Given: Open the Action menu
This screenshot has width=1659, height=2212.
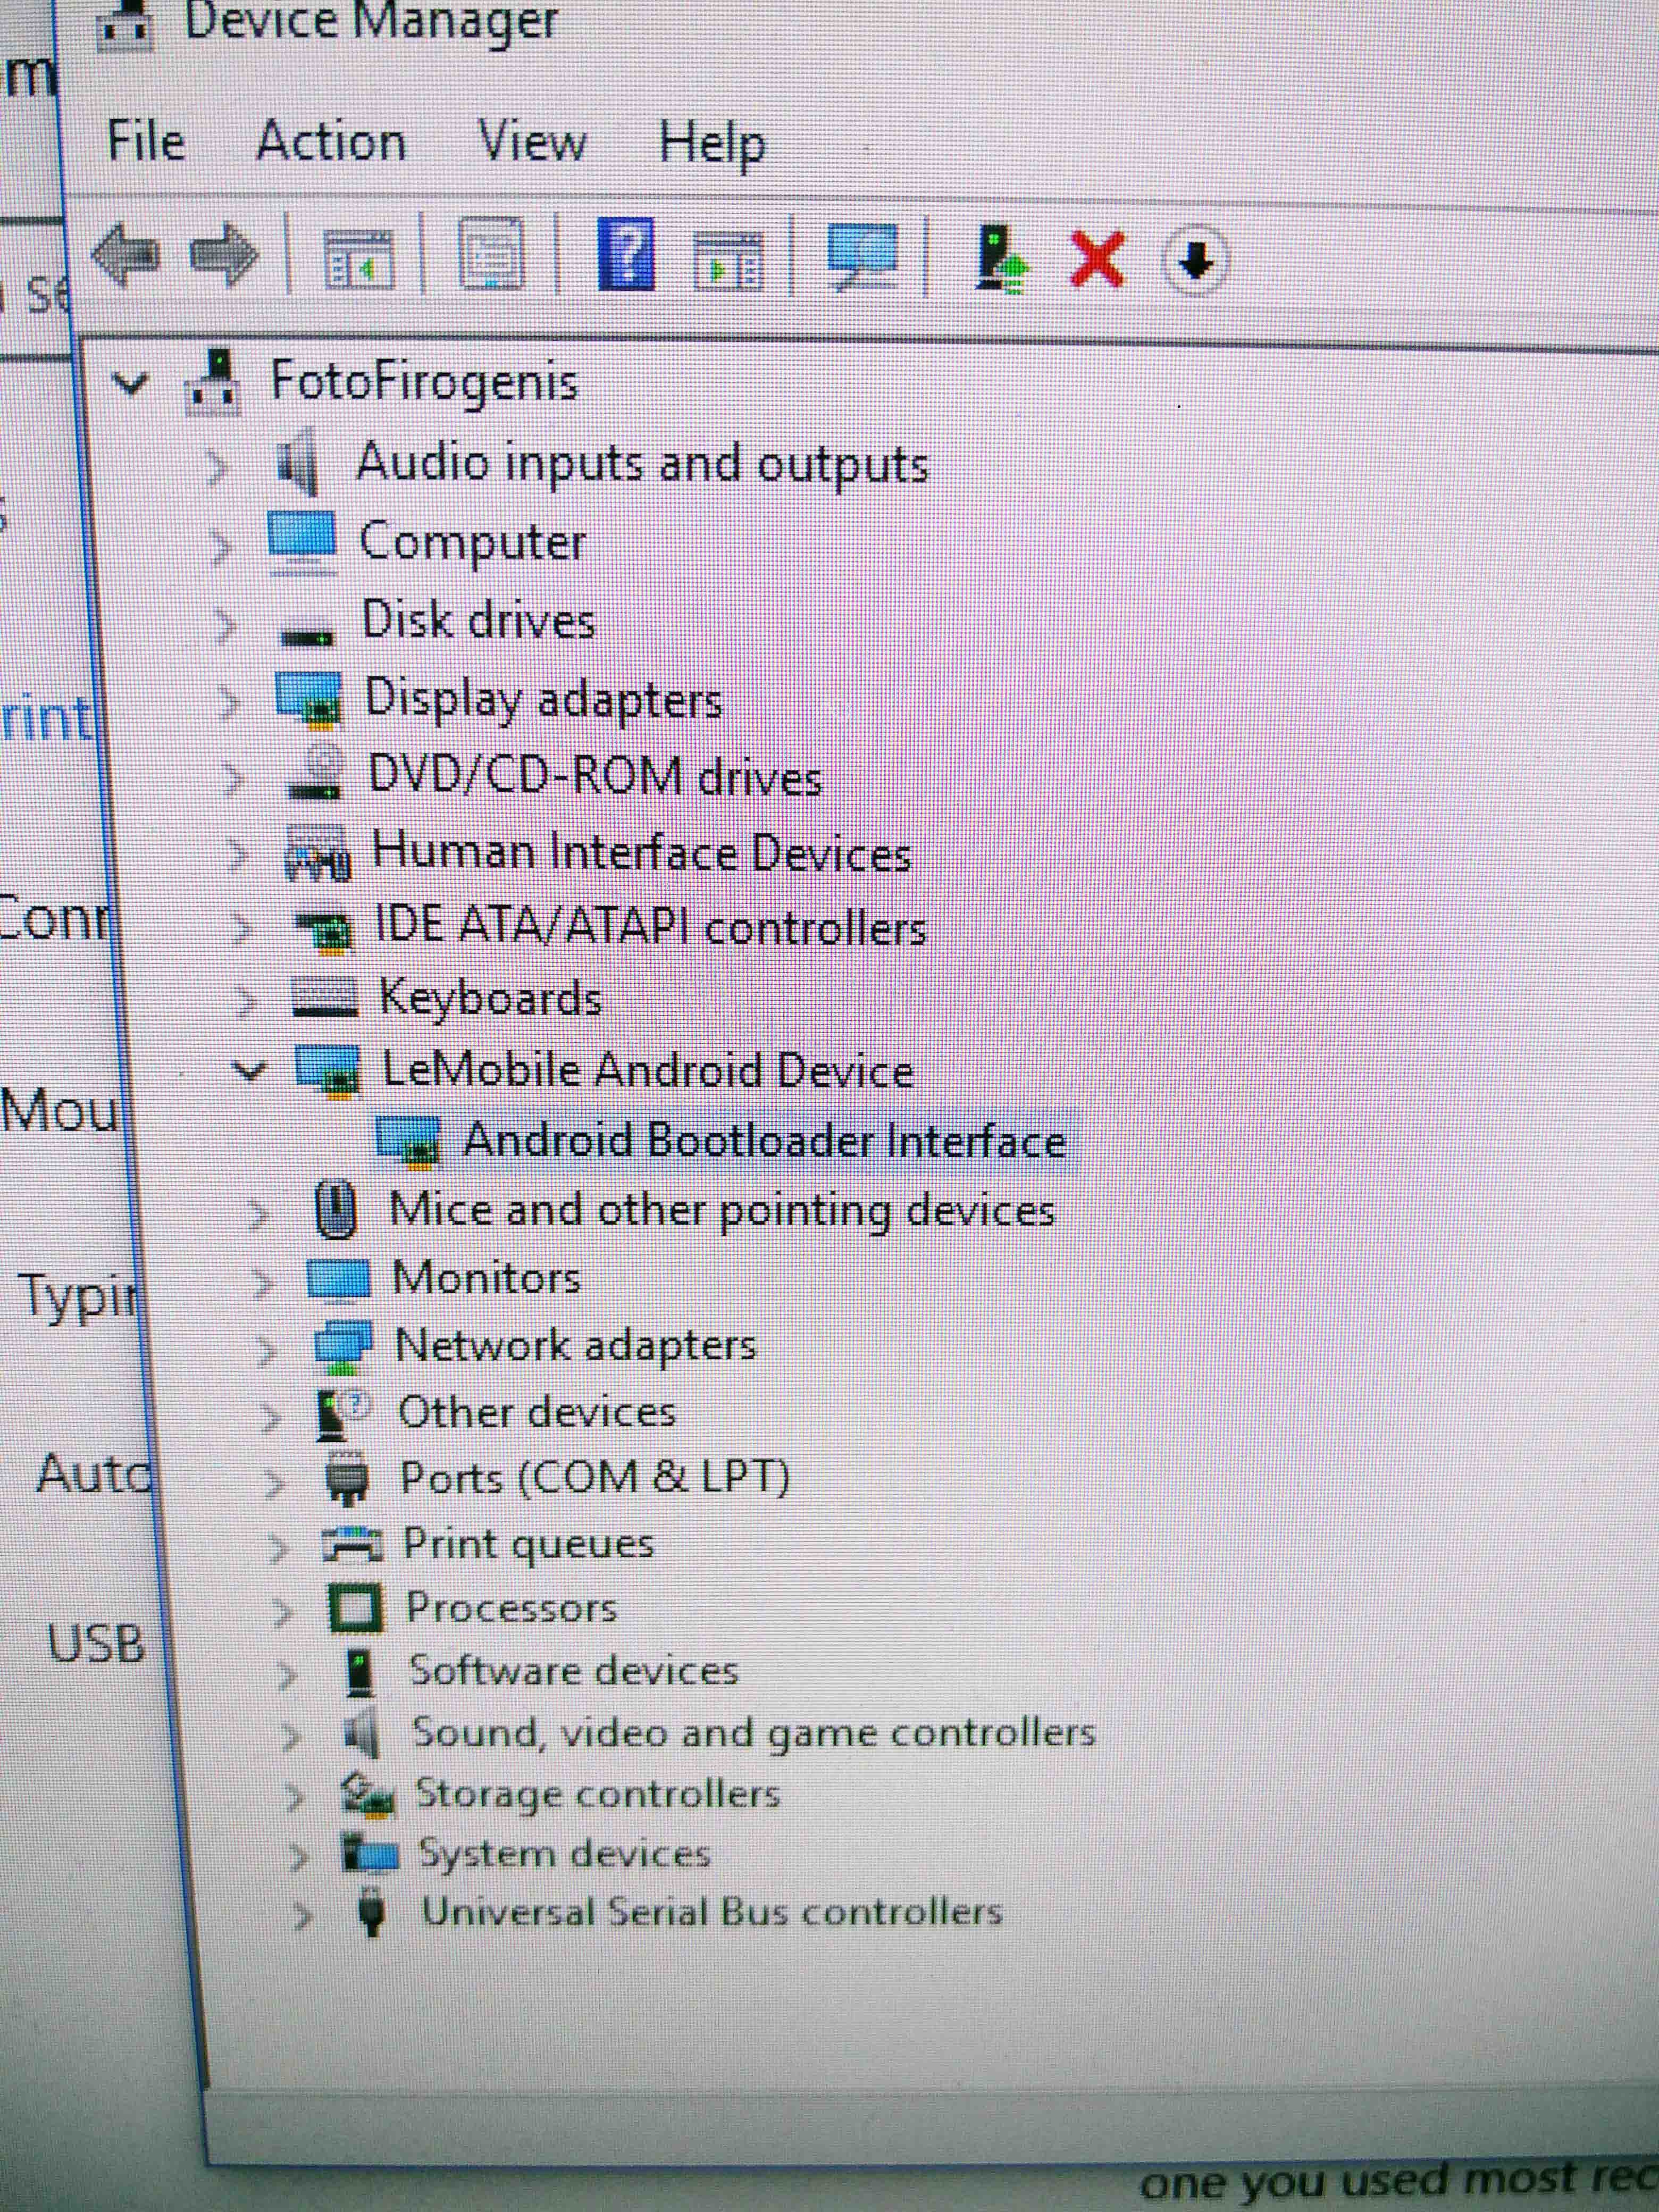Looking at the screenshot, I should [331, 141].
